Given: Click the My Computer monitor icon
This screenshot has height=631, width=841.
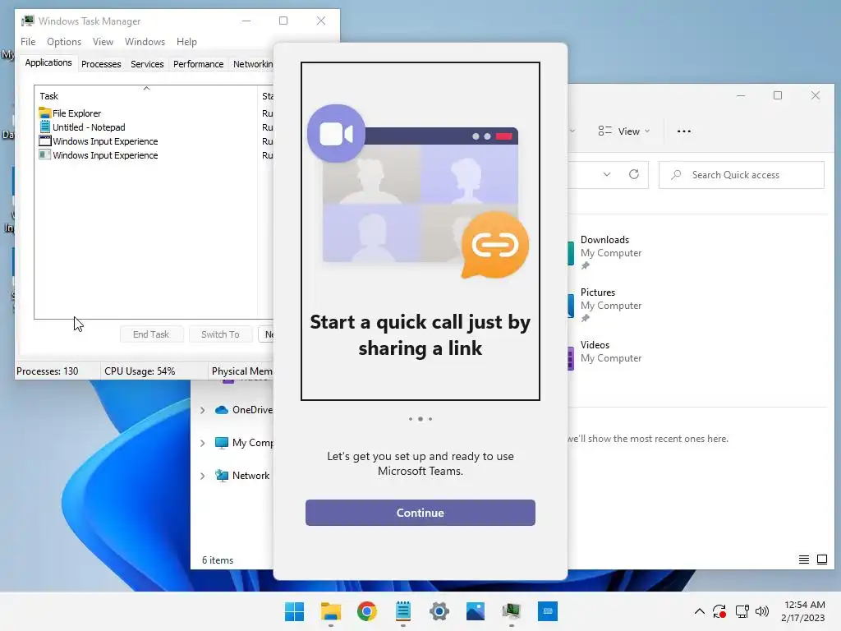Looking at the screenshot, I should pos(222,443).
